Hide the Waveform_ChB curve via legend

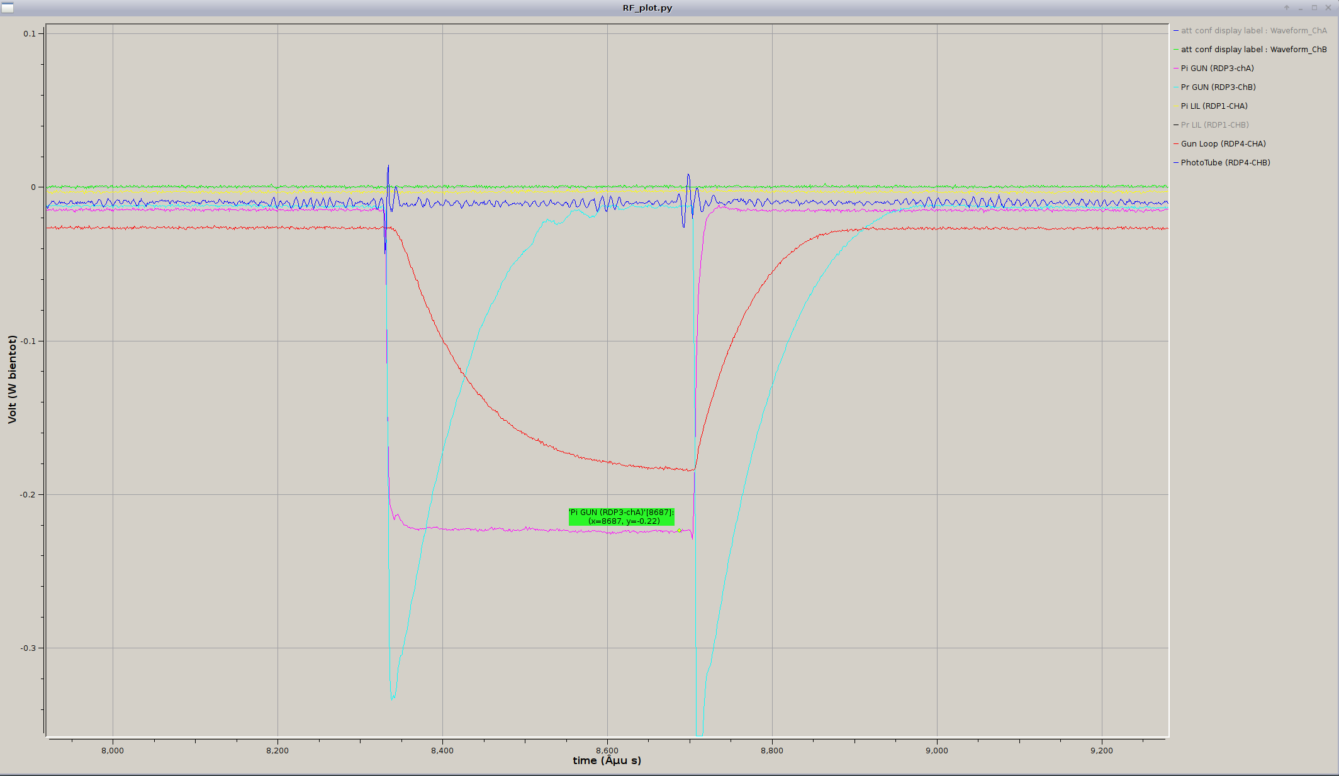pos(1253,50)
